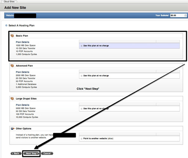Image resolution: width=188 pixels, height=158 pixels.
Task: Click the Advanced Plan gear icon
Action: pyautogui.click(x=12, y=66)
